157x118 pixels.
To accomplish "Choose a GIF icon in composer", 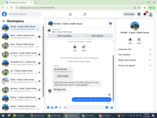I will (x=60, y=107).
